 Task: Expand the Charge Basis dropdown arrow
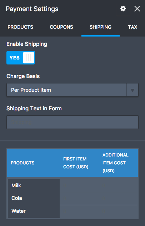click(132, 90)
